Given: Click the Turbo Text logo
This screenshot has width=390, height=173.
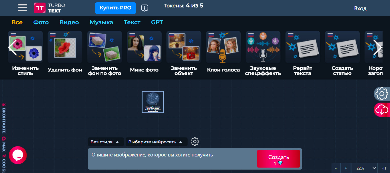Looking at the screenshot, I should [x=49, y=8].
